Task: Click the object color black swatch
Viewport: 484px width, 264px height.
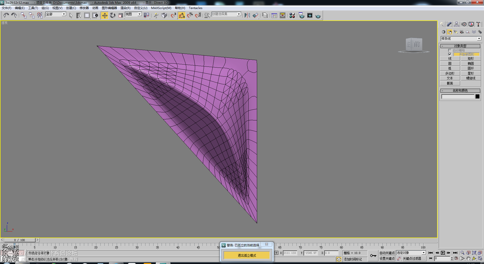Action: tap(477, 96)
